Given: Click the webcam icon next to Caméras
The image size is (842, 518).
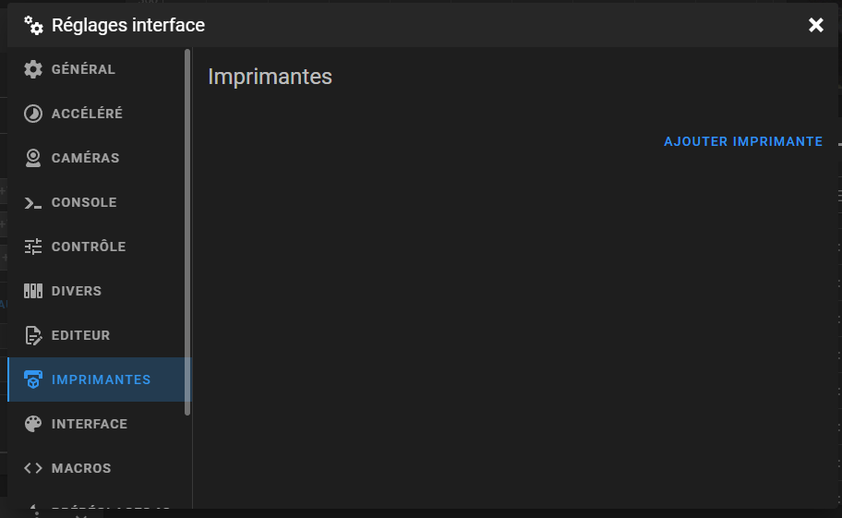Looking at the screenshot, I should pyautogui.click(x=32, y=158).
